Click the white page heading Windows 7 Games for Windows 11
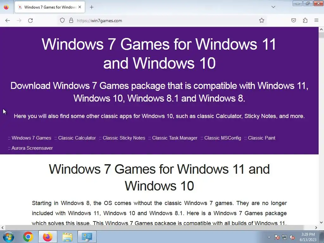324x243 pixels. click(x=159, y=177)
